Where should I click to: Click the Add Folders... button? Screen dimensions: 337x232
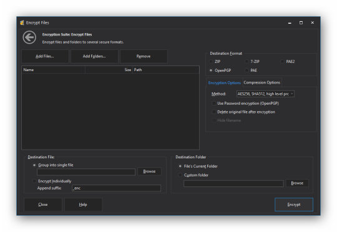tap(94, 56)
